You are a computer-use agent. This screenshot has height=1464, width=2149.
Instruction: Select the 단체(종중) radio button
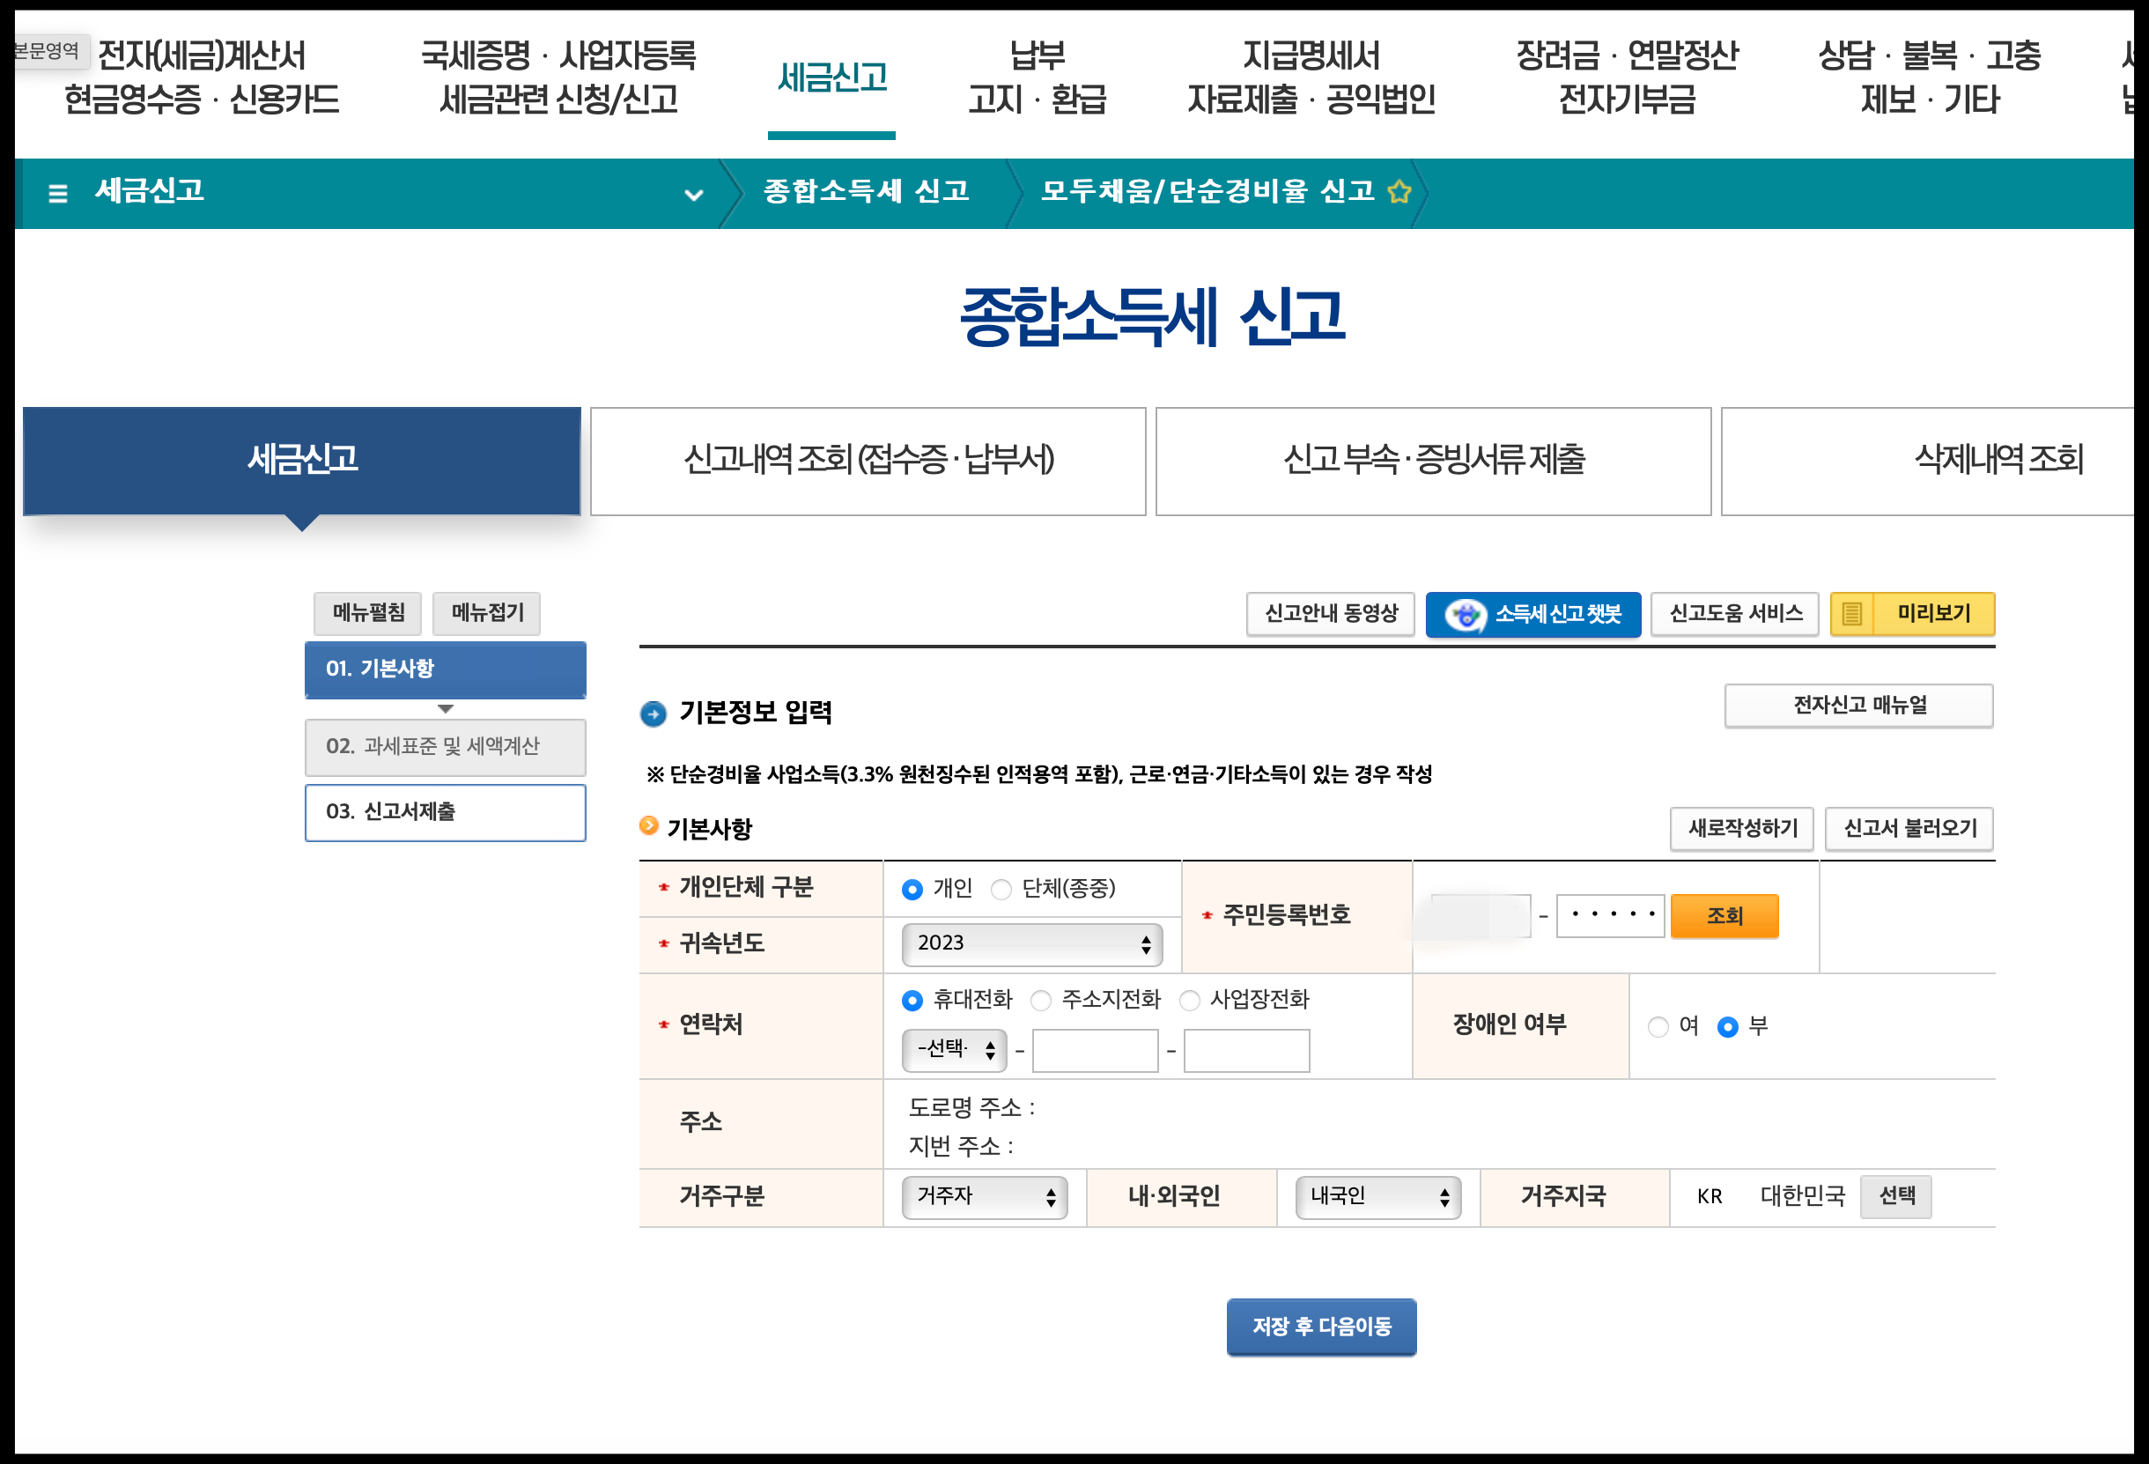coord(1001,890)
